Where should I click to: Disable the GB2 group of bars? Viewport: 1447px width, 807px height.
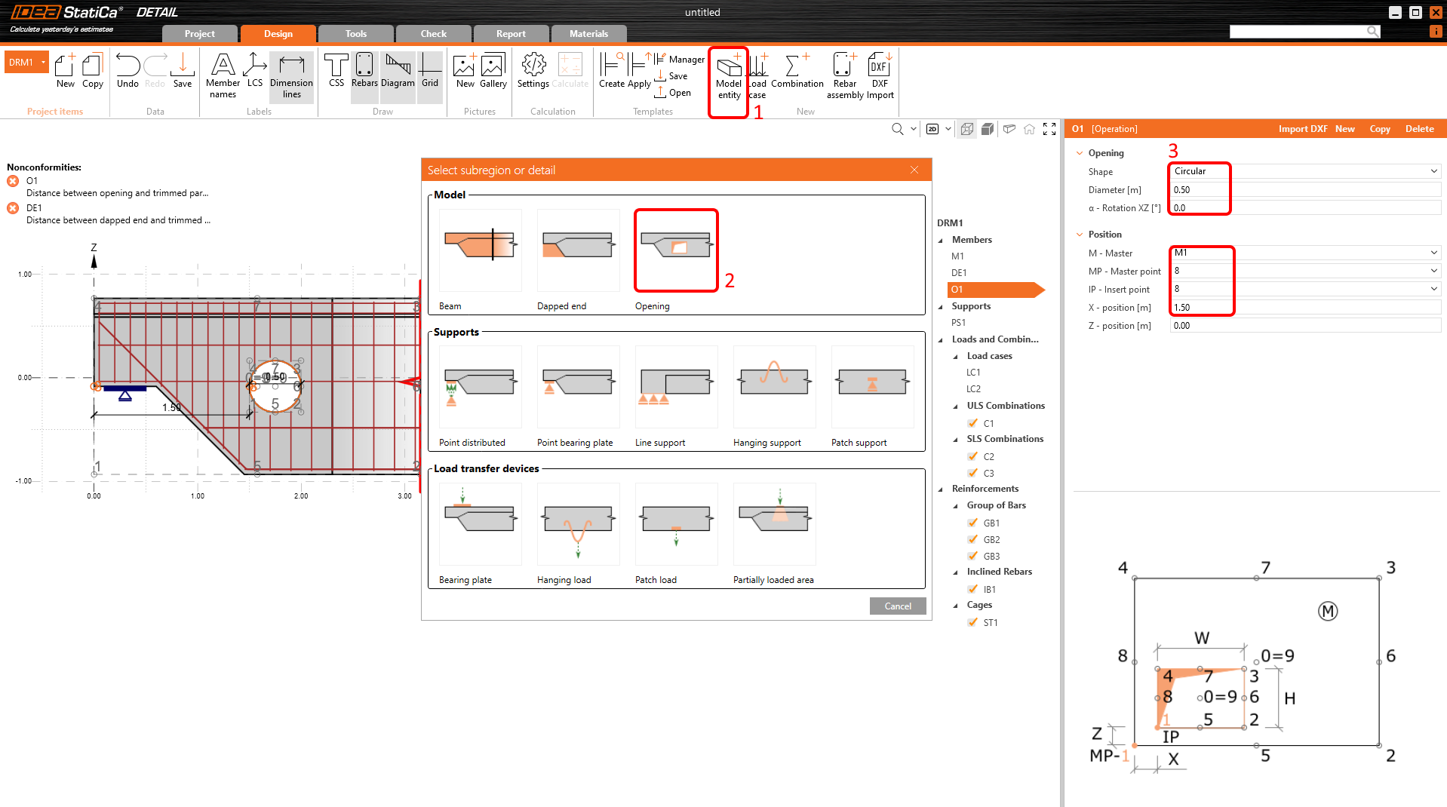pos(972,539)
